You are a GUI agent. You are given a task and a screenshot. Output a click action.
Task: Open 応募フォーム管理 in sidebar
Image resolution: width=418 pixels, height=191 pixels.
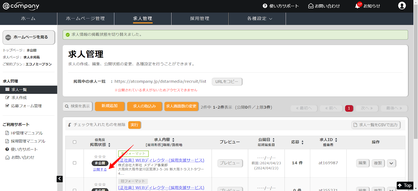point(24,106)
